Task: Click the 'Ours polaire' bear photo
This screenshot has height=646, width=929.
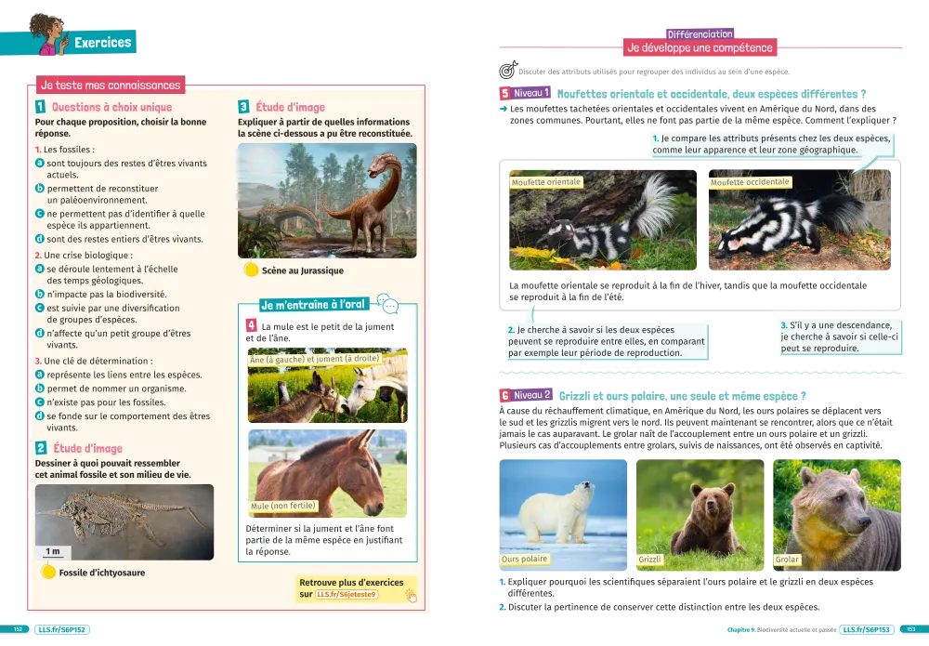Action: click(x=563, y=512)
